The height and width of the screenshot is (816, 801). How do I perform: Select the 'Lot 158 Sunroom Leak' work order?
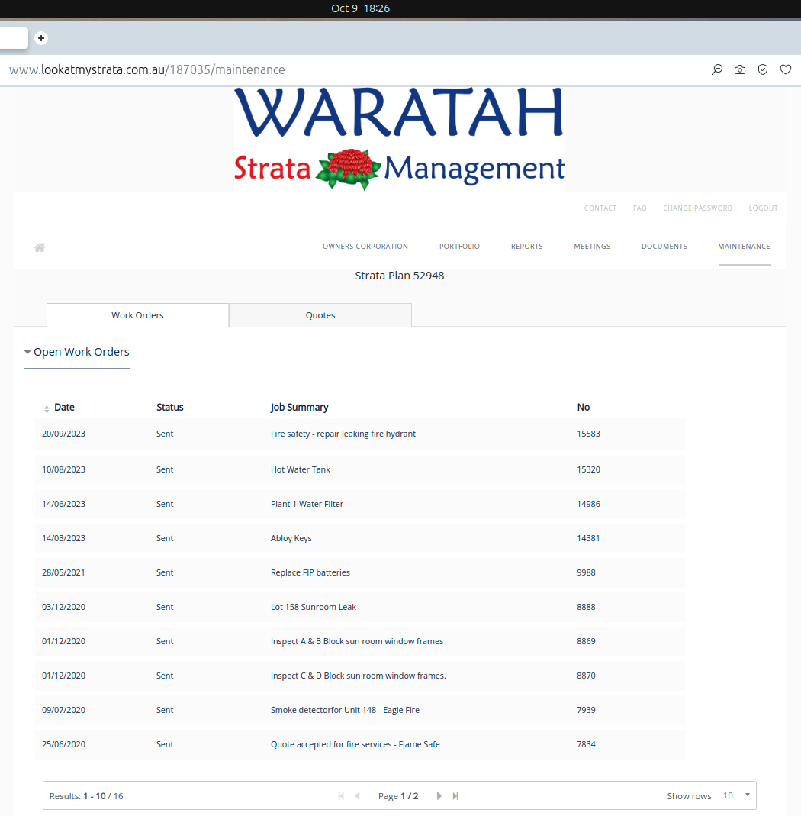tap(360, 607)
